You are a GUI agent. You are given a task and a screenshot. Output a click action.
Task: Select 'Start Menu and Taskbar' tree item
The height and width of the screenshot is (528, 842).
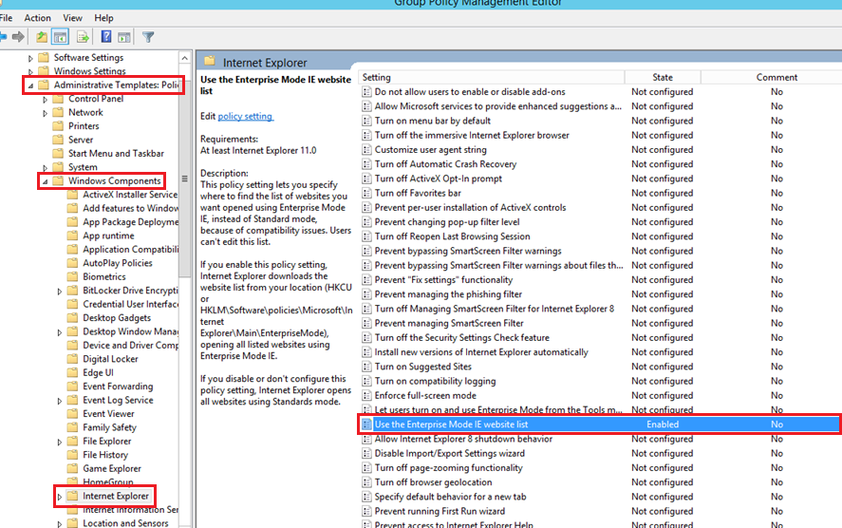(x=116, y=154)
